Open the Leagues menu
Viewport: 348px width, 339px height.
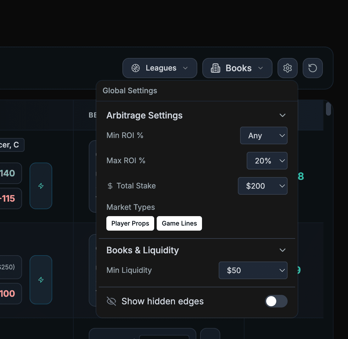click(x=160, y=68)
